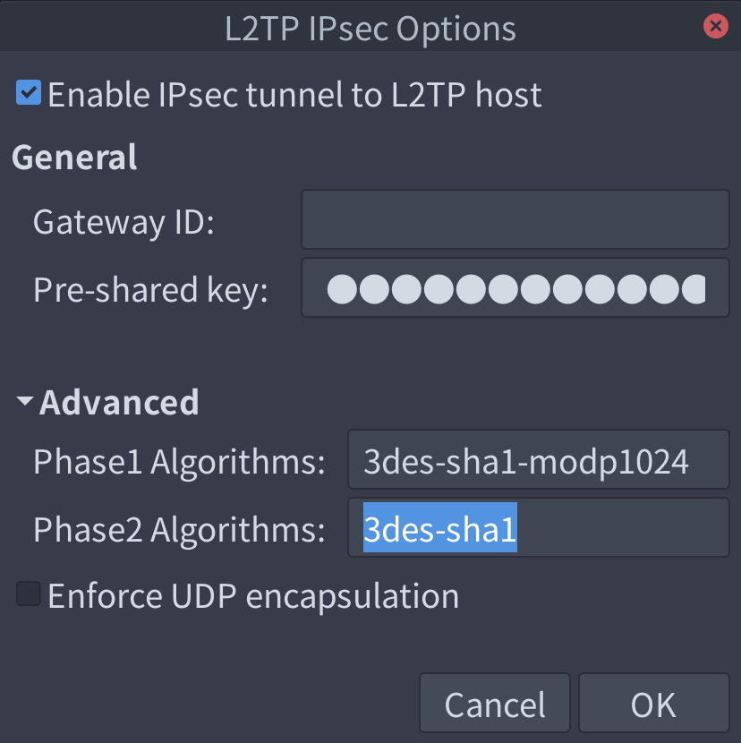741x743 pixels.
Task: Select the Phase1 Algorithms text box
Action: [x=538, y=461]
